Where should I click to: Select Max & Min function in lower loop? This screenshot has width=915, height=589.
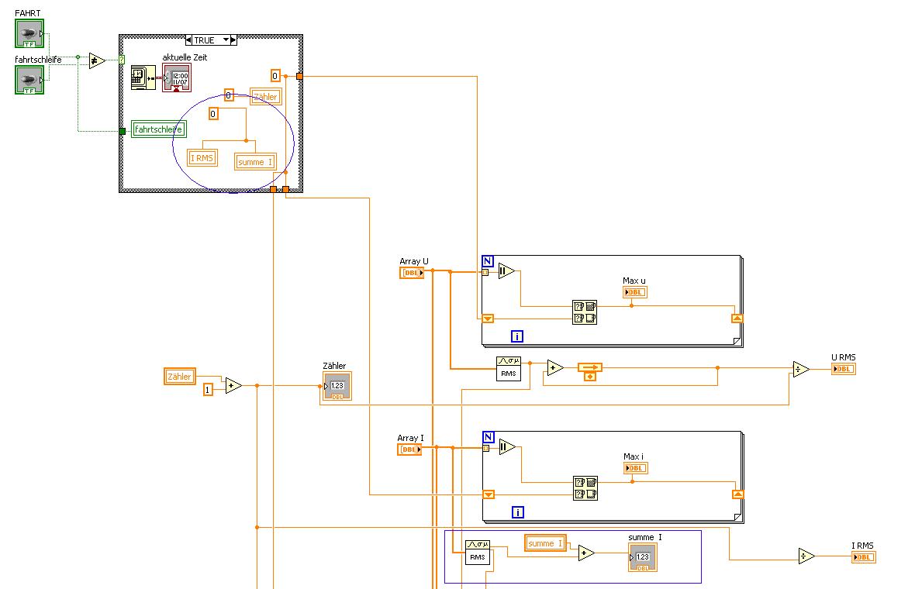pyautogui.click(x=585, y=489)
